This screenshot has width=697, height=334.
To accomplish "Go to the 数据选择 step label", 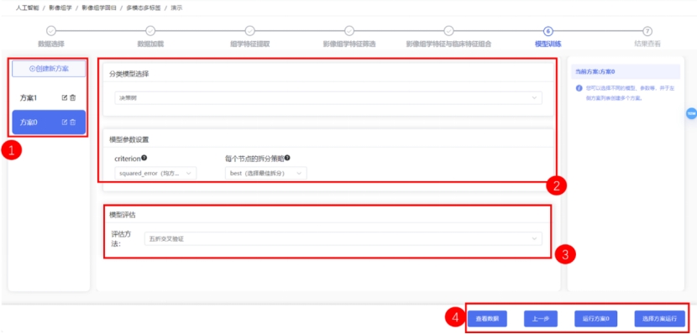I will pyautogui.click(x=51, y=44).
